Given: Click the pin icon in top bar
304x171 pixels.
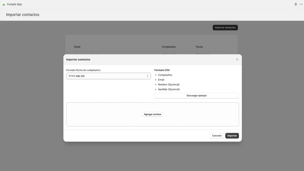Looking at the screenshot, I should pyautogui.click(x=296, y=4).
